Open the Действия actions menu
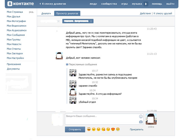 [x=145, y=13]
